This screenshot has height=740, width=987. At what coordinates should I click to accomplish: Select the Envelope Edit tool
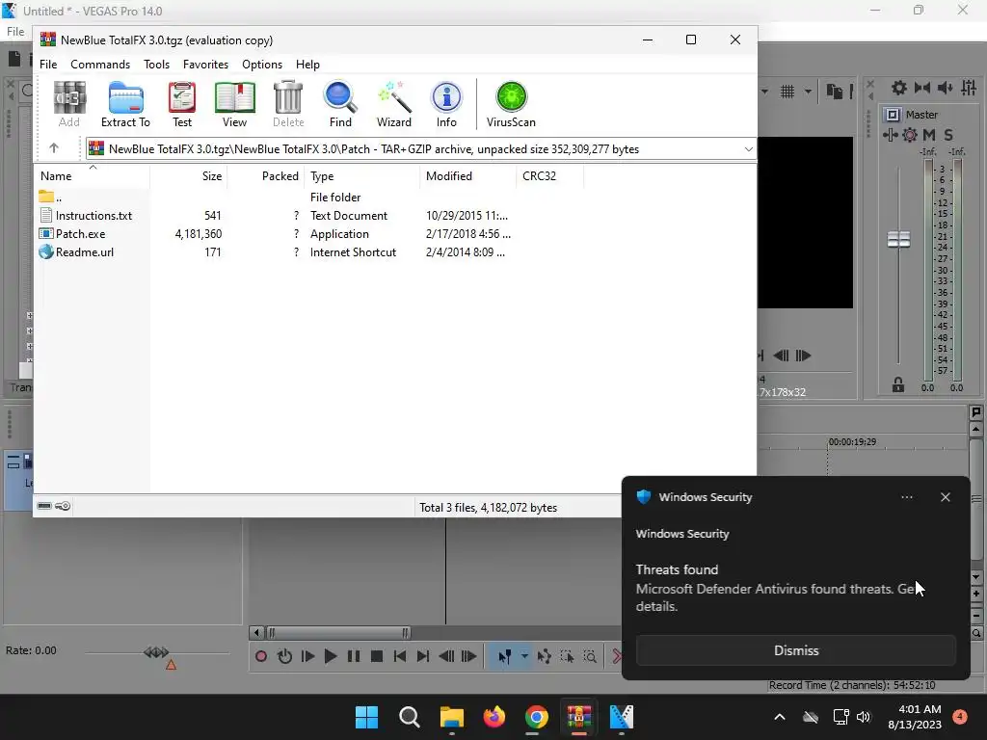coord(545,657)
